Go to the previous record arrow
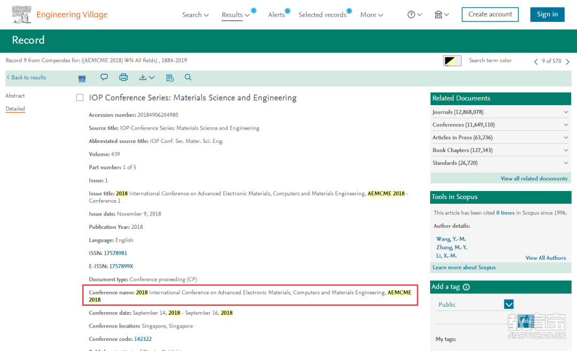Image resolution: width=577 pixels, height=351 pixels. [x=536, y=61]
